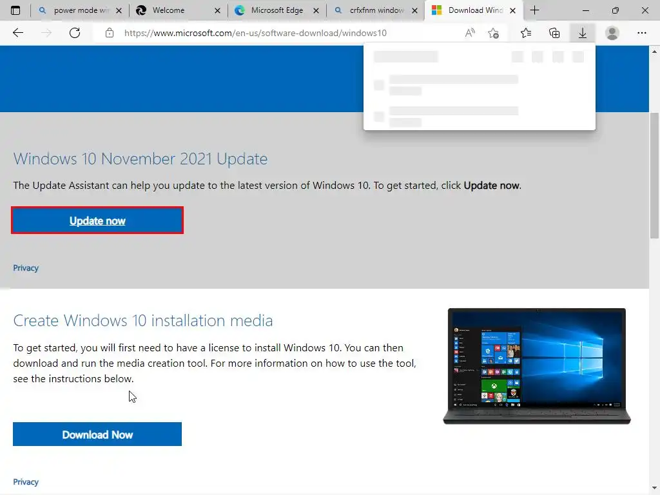
Task: Restore down the Edge window
Action: point(616,10)
